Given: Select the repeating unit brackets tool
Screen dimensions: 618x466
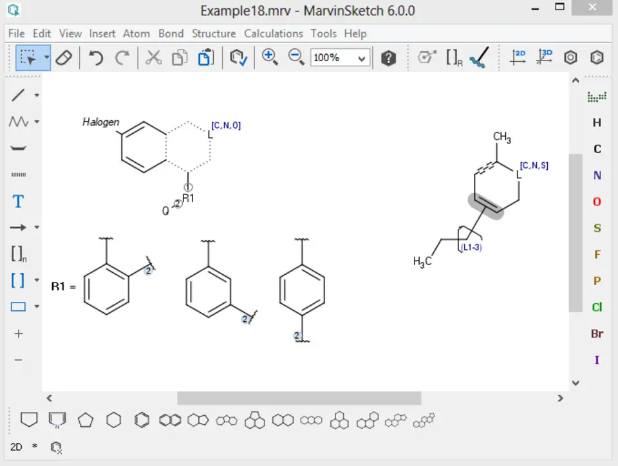Looking at the screenshot, I should [x=19, y=254].
